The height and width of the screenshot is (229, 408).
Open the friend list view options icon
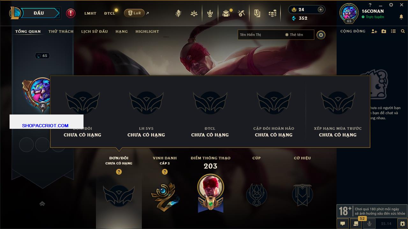(393, 31)
